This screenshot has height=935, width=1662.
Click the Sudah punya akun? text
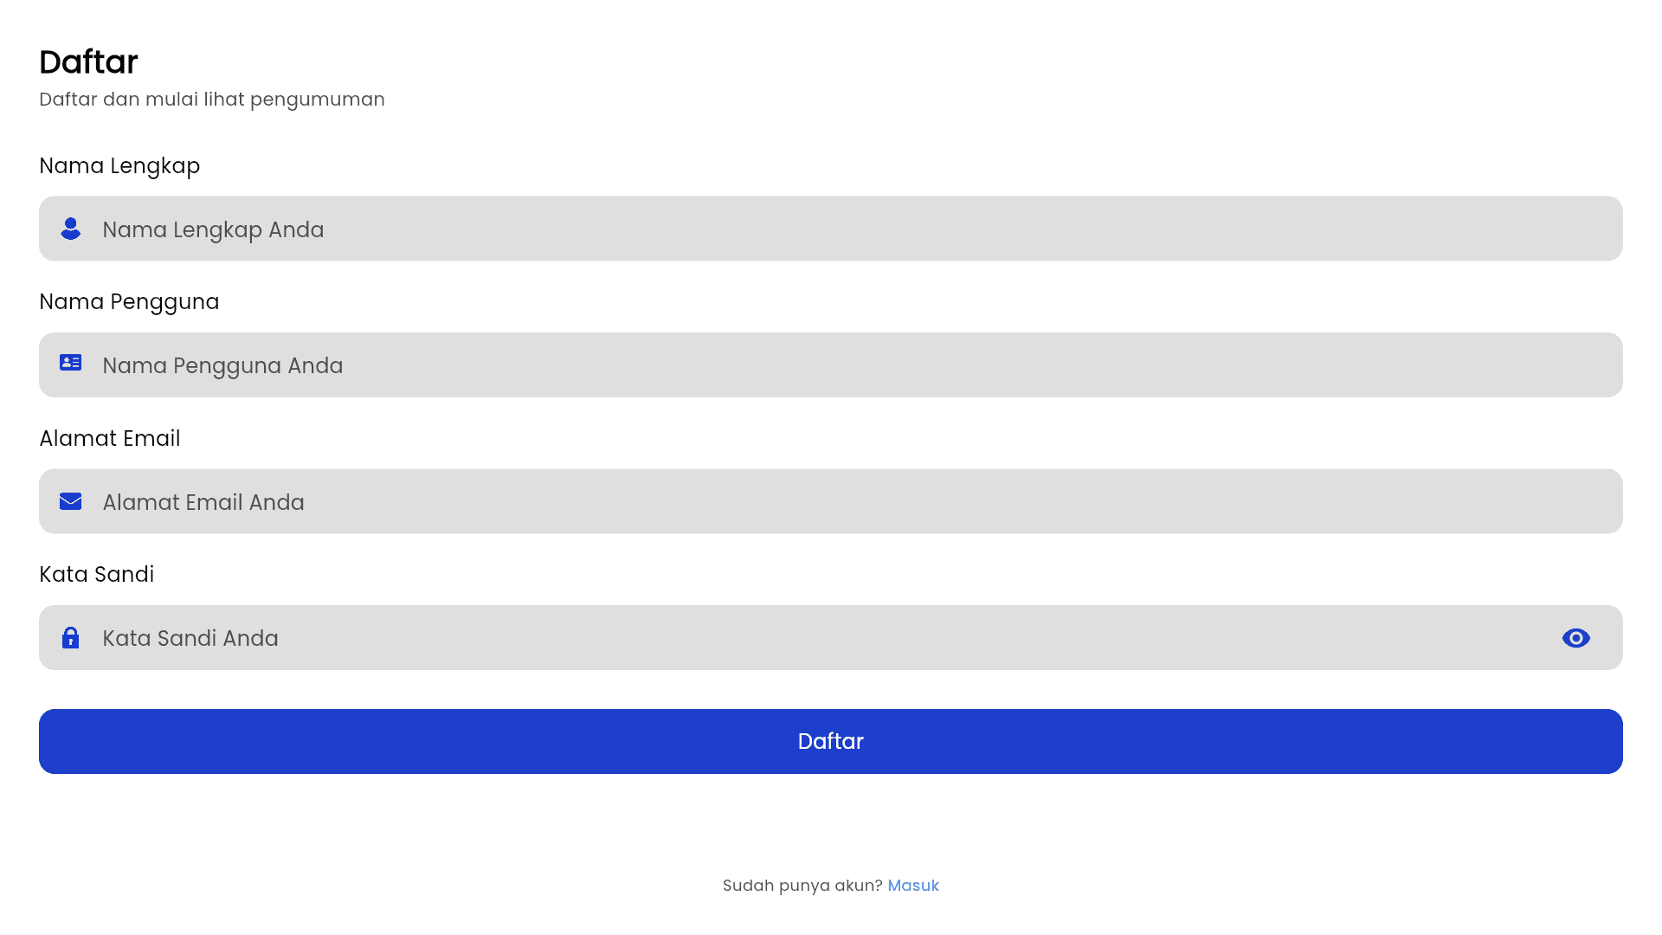pos(802,886)
